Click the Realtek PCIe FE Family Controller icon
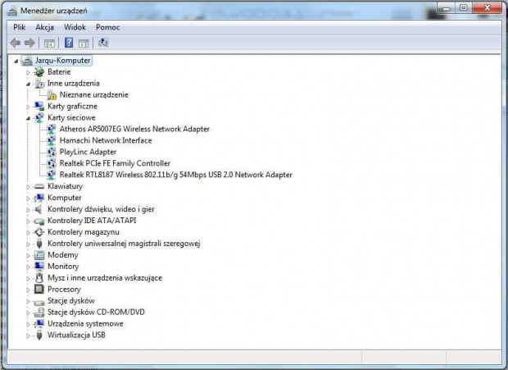The image size is (508, 370). [52, 163]
